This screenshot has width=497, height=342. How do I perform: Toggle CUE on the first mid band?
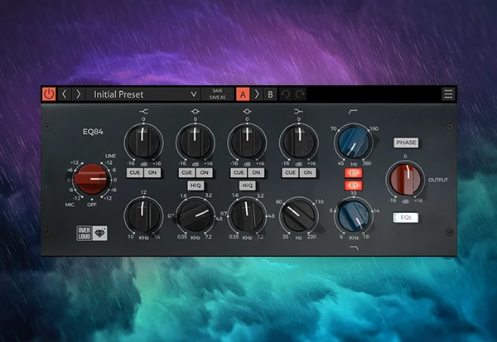coord(186,173)
